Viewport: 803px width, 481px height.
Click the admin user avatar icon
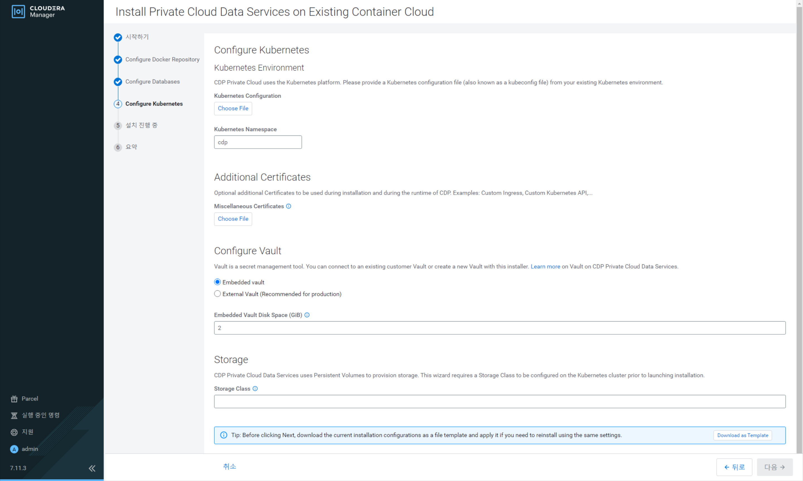(14, 449)
